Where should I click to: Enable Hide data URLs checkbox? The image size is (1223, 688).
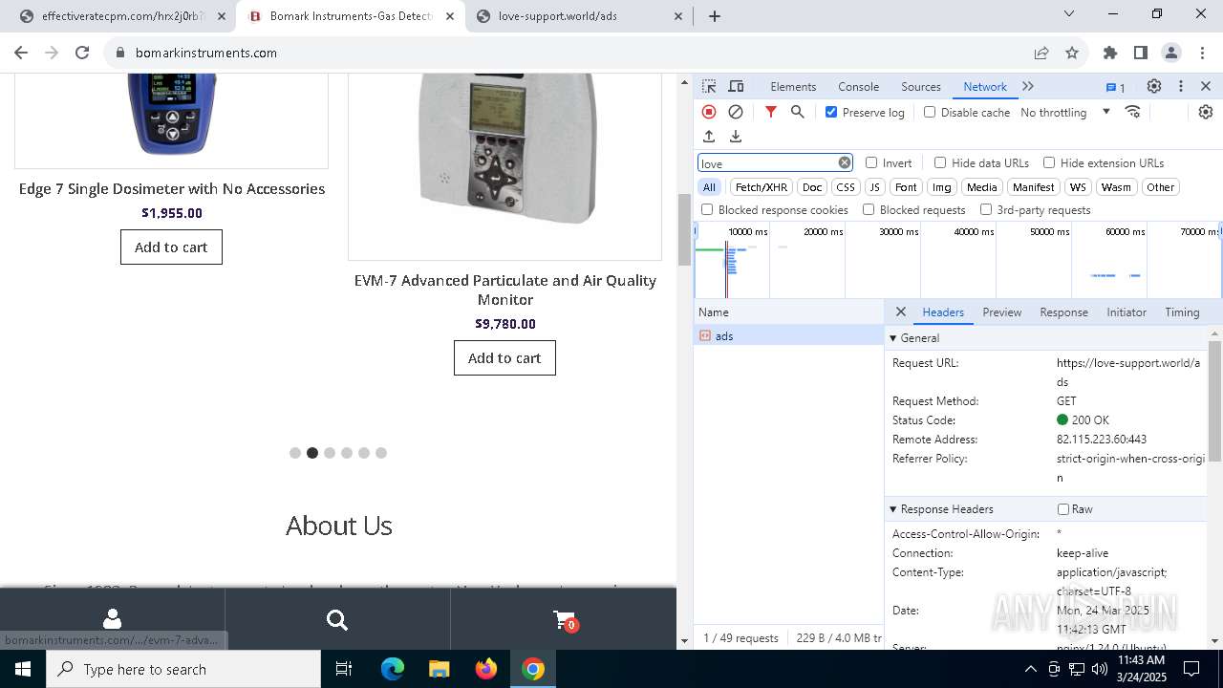[940, 162]
